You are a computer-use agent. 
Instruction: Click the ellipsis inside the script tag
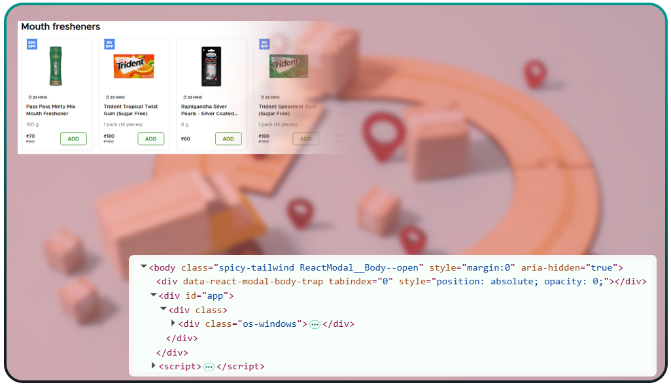[x=209, y=367]
